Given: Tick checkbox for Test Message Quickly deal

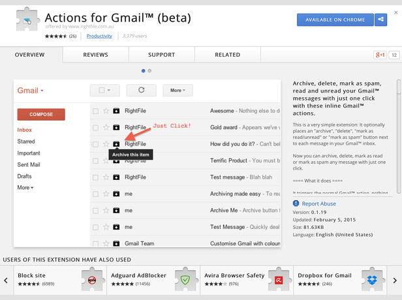Looking at the screenshot, I should 95,227.
